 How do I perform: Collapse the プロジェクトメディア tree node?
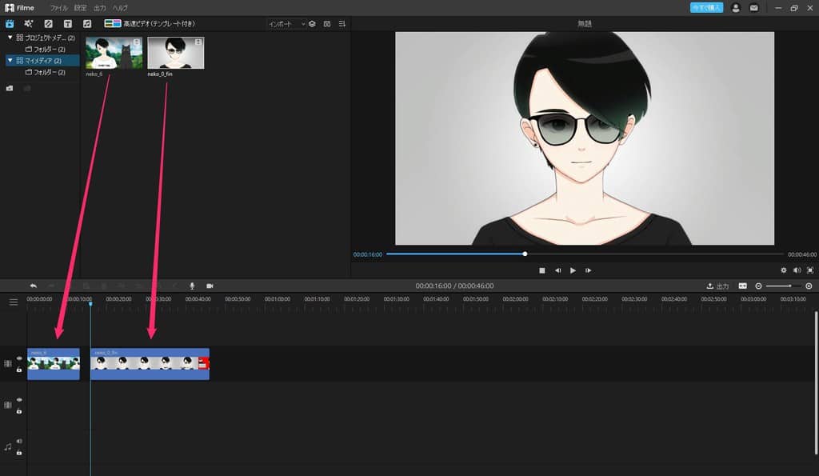click(x=10, y=38)
